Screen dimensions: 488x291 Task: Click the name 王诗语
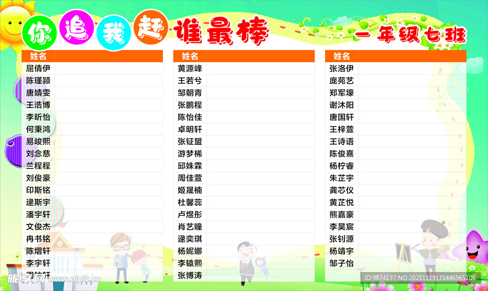(x=341, y=141)
